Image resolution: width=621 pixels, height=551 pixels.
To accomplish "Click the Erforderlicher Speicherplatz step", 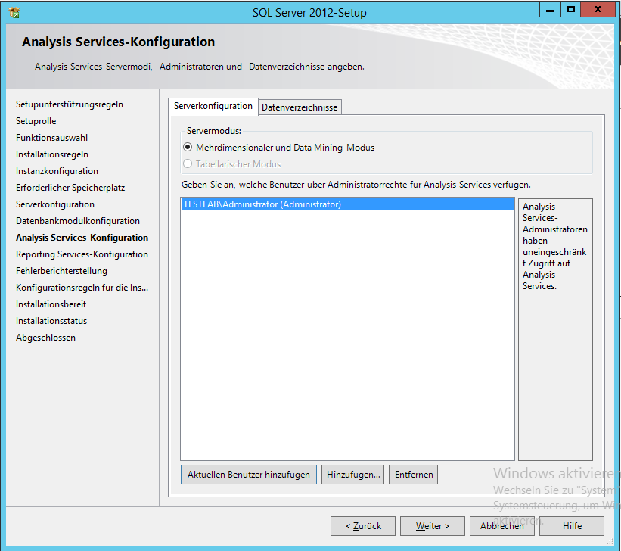I will pos(70,188).
